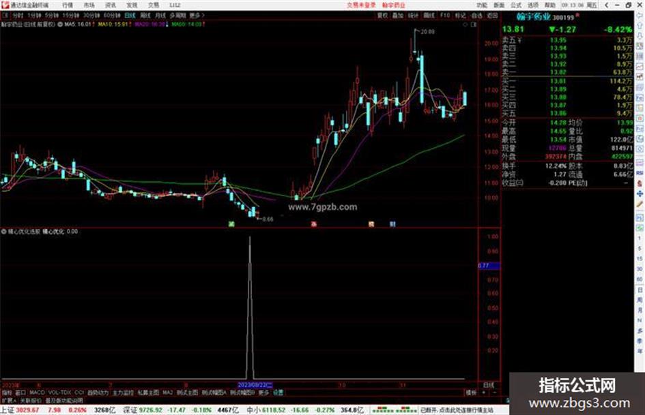Viewport: 645px width, 415px height.
Task: Click the blue event marker under chart
Action: click(392, 224)
